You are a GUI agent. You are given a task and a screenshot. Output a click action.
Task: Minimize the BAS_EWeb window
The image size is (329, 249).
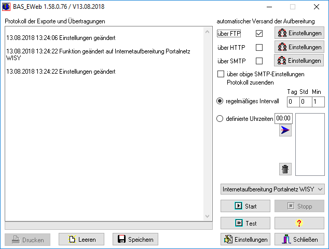pyautogui.click(x=269, y=7)
